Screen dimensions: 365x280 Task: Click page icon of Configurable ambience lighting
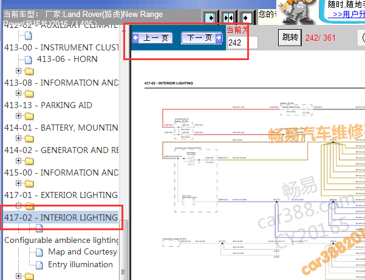tap(39, 228)
